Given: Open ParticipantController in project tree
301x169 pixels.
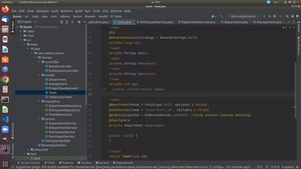Looking at the screenshot, I should tap(62, 71).
